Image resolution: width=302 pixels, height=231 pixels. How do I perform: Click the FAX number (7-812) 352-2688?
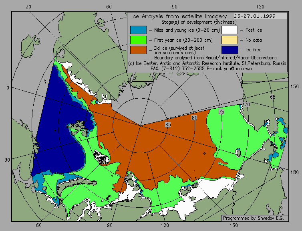[x=183, y=69]
